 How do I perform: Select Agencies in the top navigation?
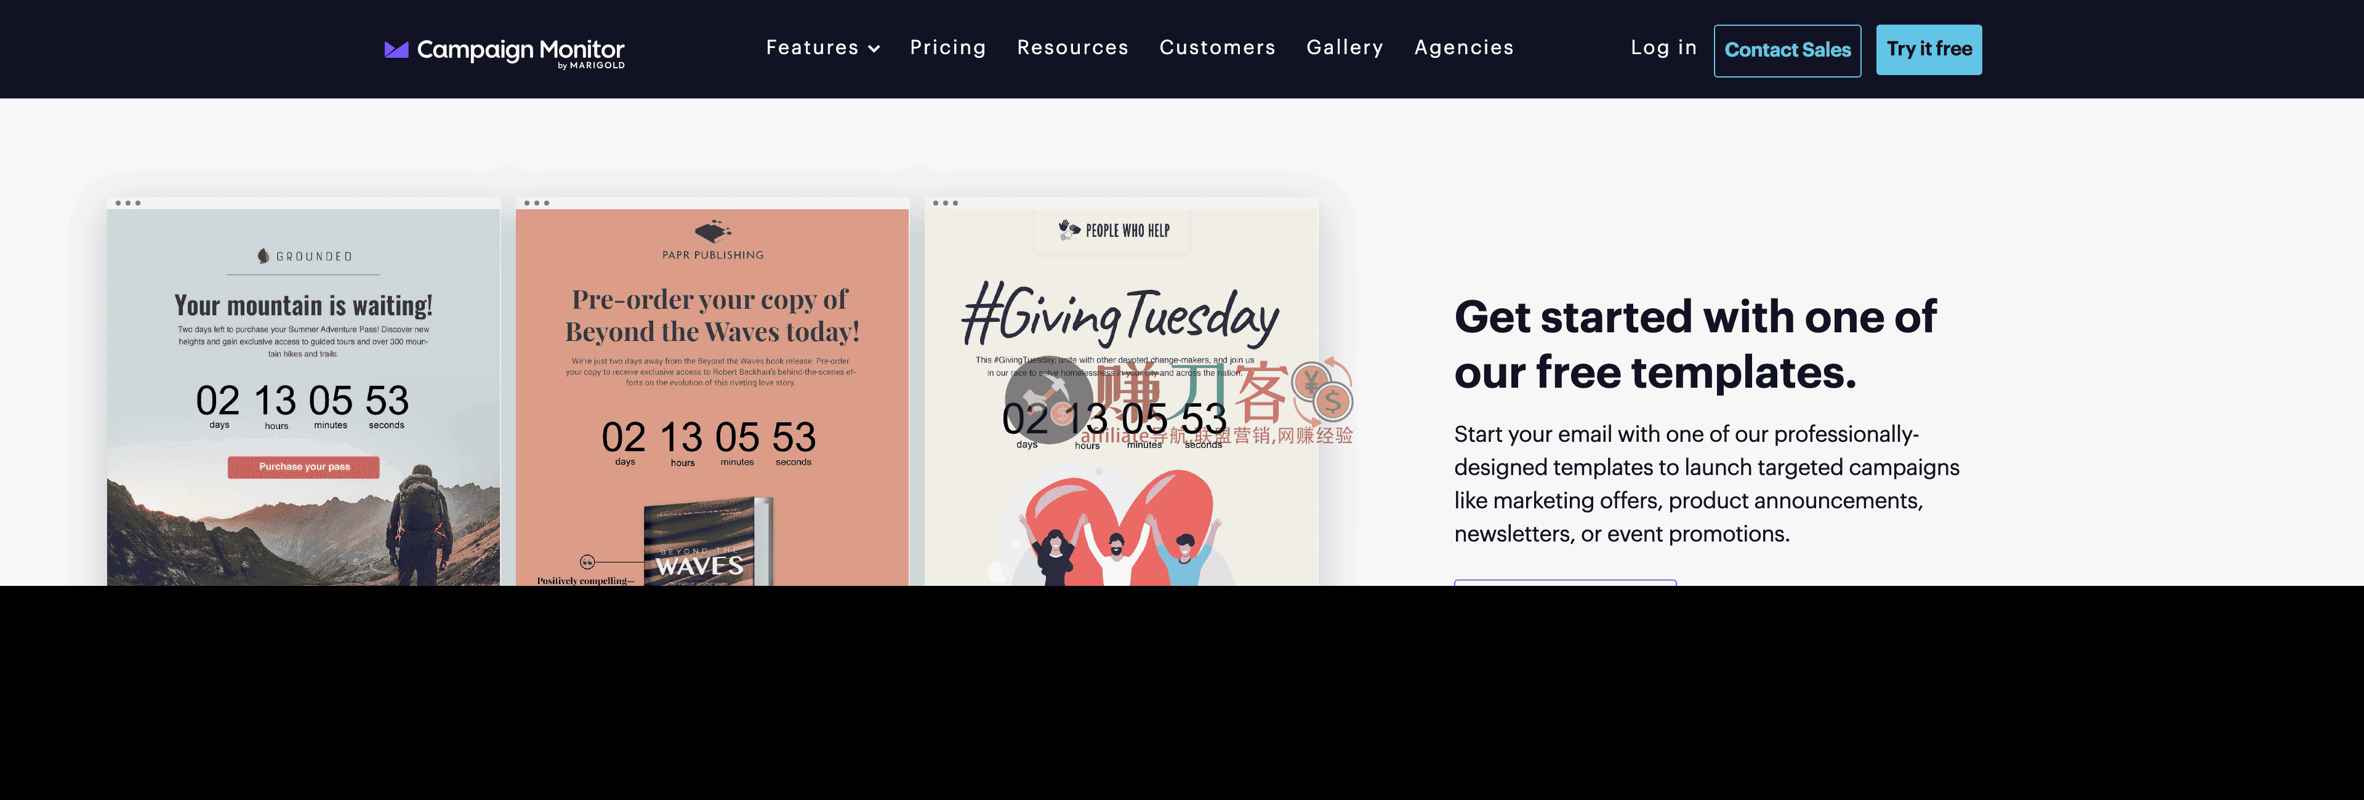1464,48
